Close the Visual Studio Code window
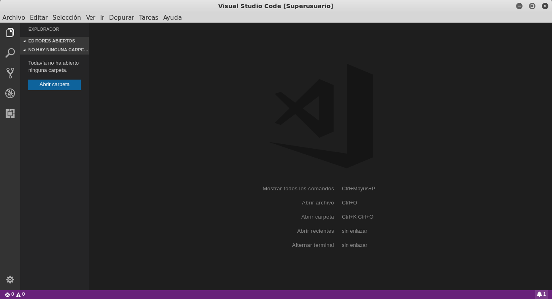 (545, 6)
